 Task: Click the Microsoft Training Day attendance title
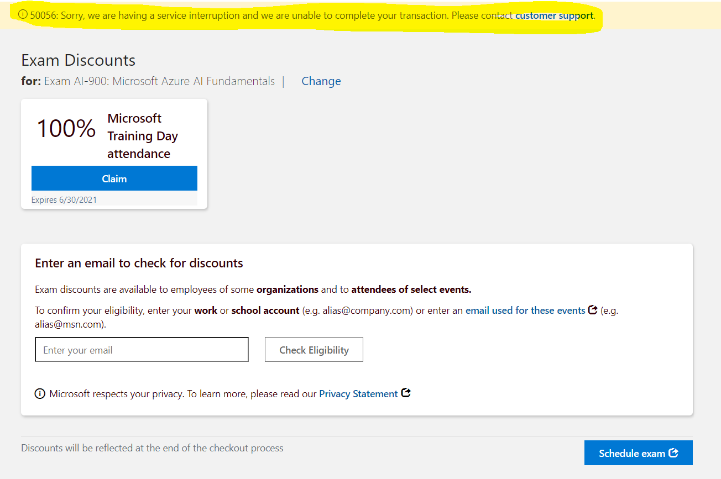click(x=143, y=136)
